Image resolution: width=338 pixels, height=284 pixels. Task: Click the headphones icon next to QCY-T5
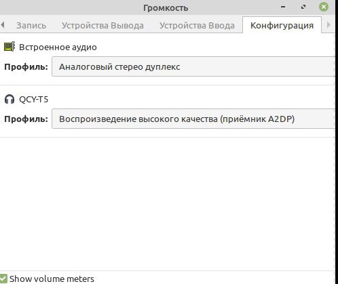point(10,99)
